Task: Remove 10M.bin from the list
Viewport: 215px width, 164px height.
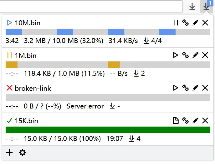Action: 205,23
